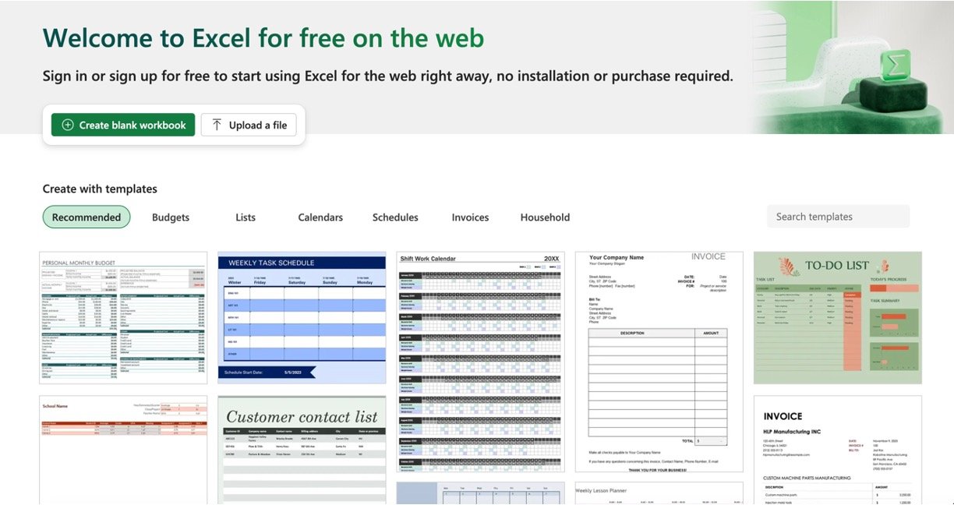
Task: Click the plus icon in Create blank workbook
Action: pos(68,125)
